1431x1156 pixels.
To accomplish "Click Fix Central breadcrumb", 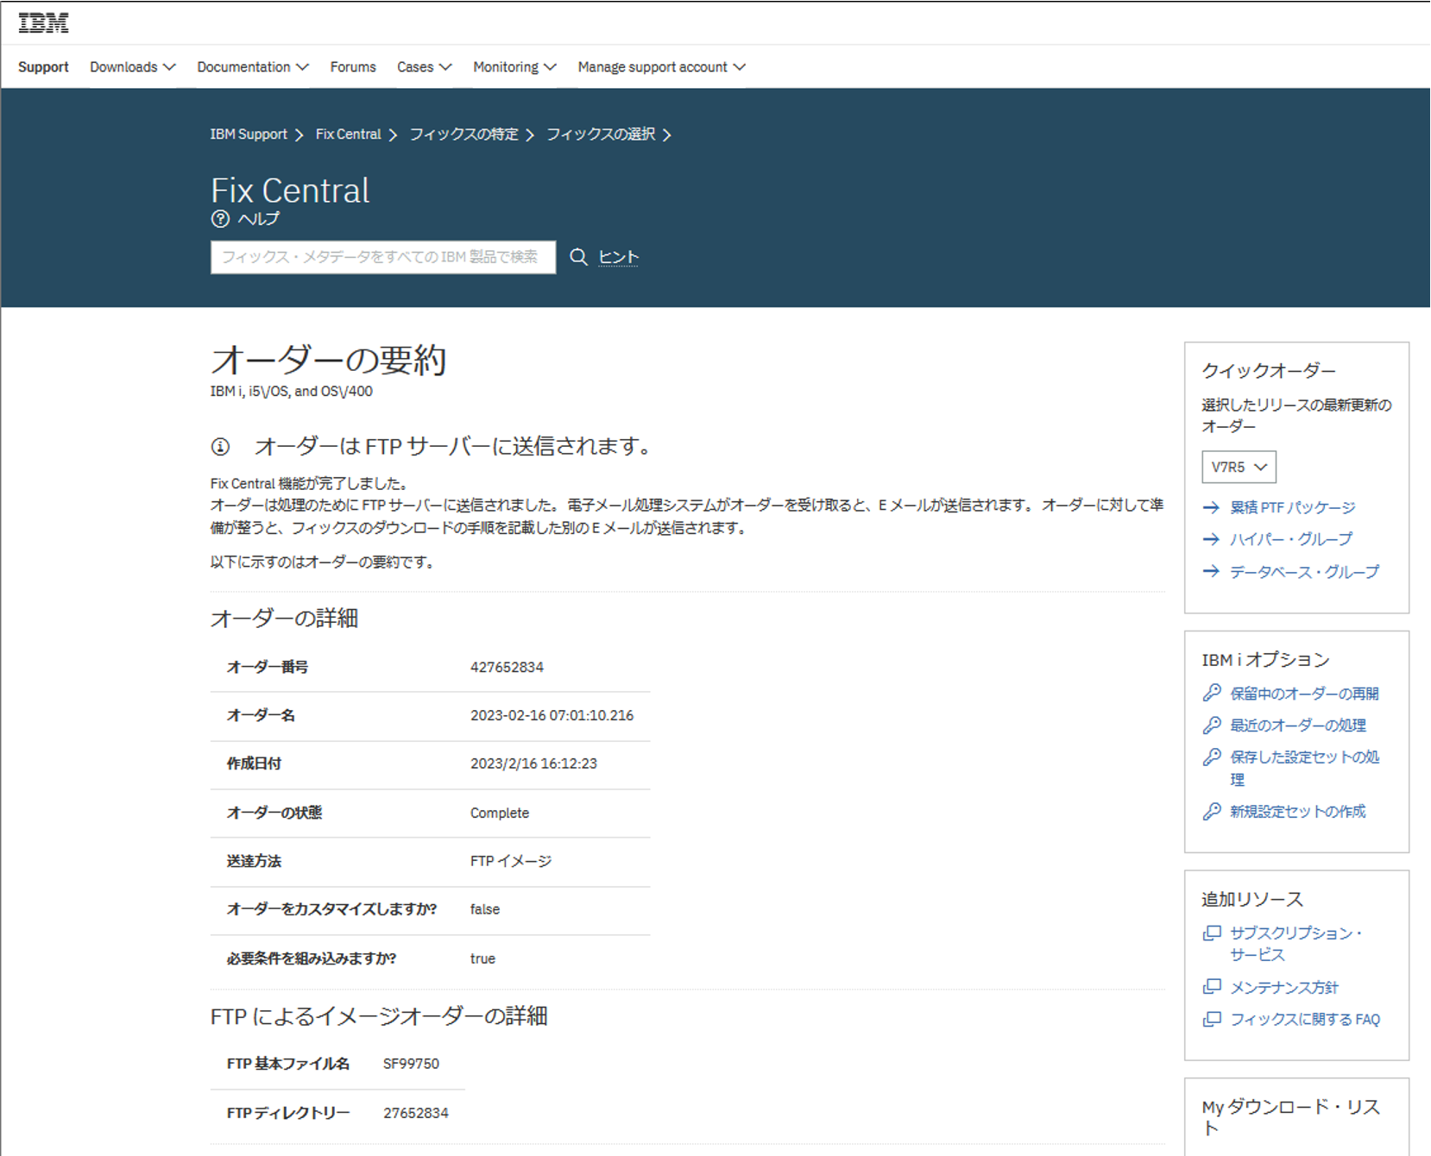I will pos(348,135).
